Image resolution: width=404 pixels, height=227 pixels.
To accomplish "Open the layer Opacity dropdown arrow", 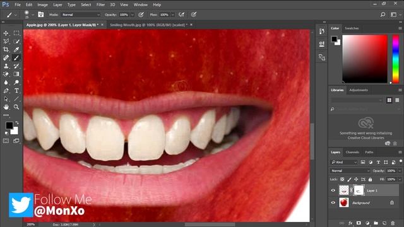I will point(400,171).
